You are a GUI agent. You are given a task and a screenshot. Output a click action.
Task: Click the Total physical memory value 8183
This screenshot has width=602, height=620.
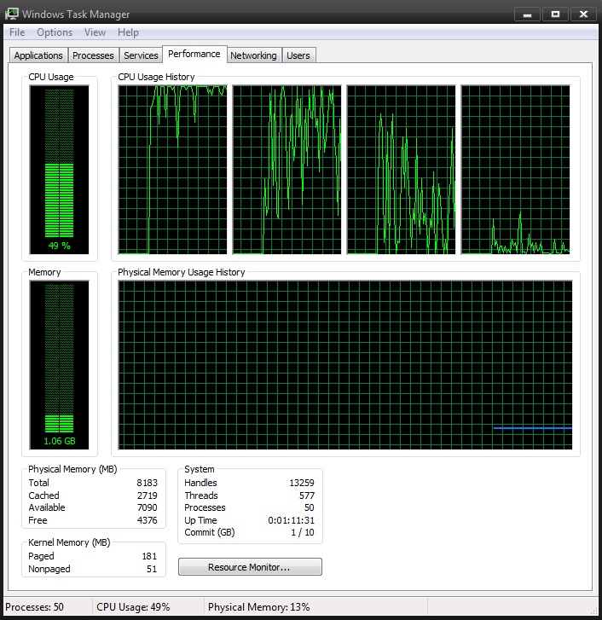(x=147, y=483)
